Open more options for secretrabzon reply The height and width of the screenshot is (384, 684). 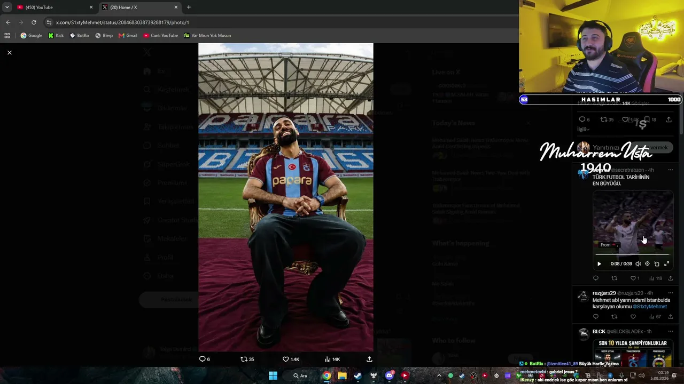tap(670, 170)
